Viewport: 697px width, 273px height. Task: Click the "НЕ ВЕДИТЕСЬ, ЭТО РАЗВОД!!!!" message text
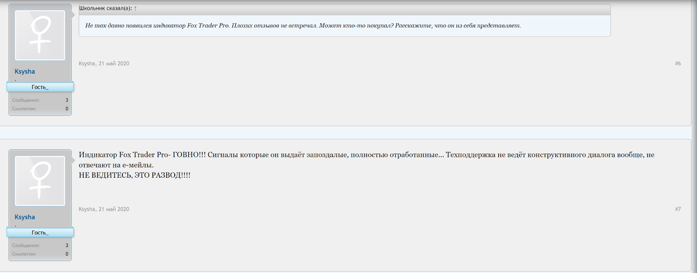coord(134,175)
